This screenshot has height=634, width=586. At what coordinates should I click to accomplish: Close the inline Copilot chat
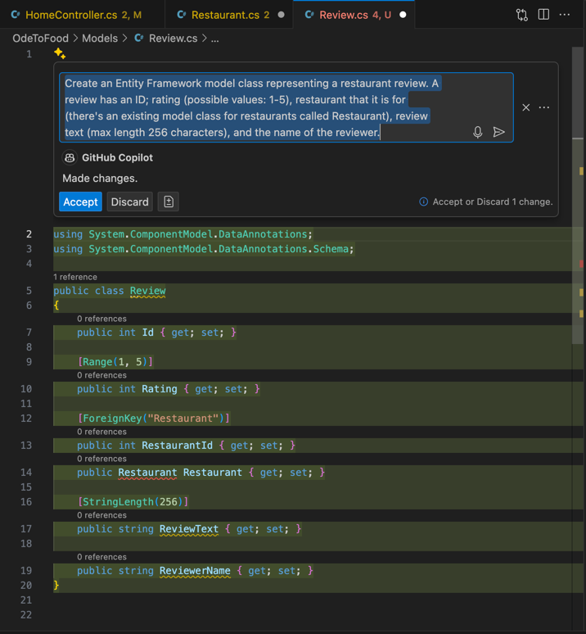coord(526,107)
